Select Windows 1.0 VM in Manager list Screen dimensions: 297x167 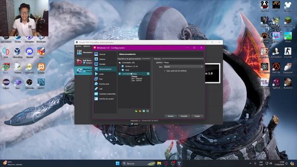point(84,71)
